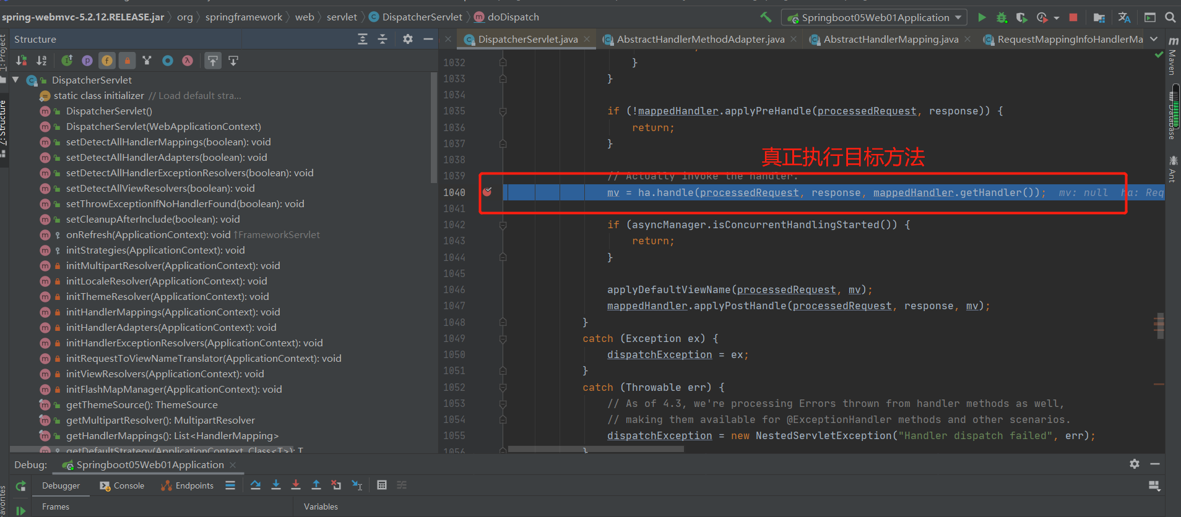Toggle Show Inherited members icon
1181x517 pixels.
point(67,61)
